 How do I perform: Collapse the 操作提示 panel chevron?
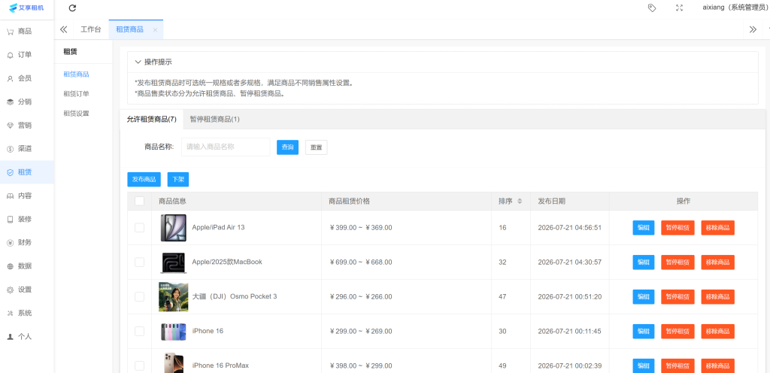pos(138,62)
